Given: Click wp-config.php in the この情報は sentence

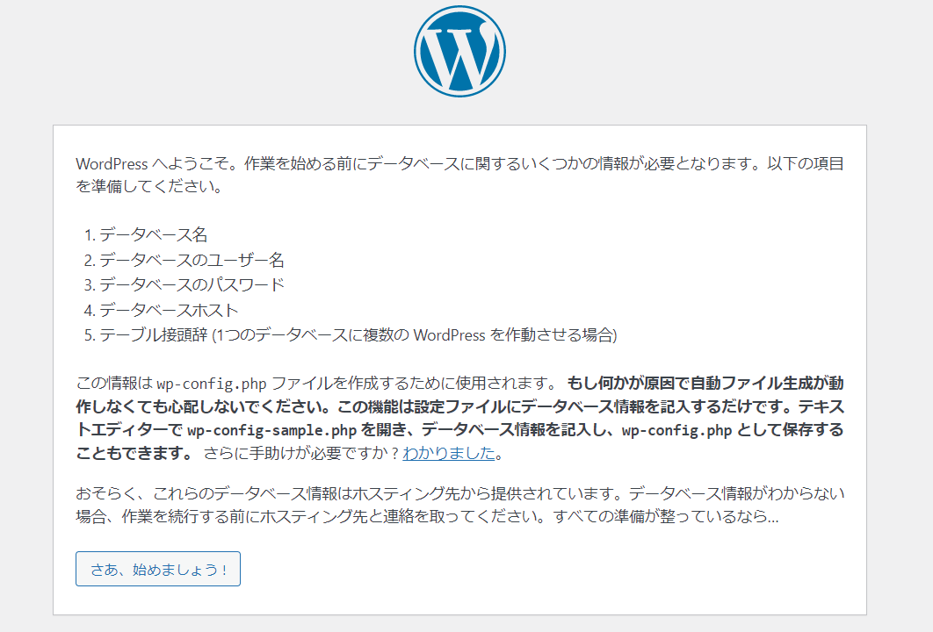Looking at the screenshot, I should (x=211, y=384).
